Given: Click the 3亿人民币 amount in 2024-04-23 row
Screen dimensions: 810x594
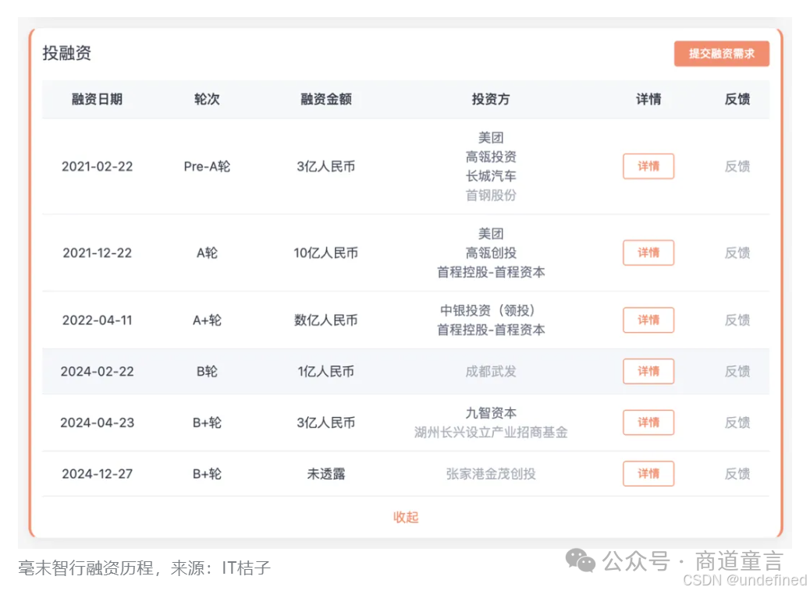Looking at the screenshot, I should pyautogui.click(x=326, y=423).
